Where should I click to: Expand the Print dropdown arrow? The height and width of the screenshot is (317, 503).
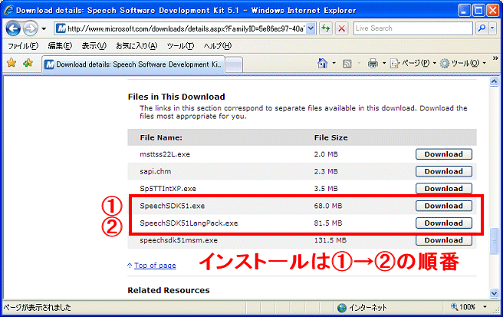[x=383, y=63]
